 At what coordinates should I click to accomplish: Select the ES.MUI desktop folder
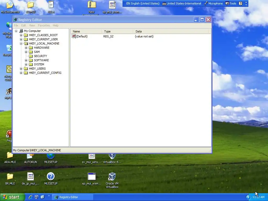31,7
